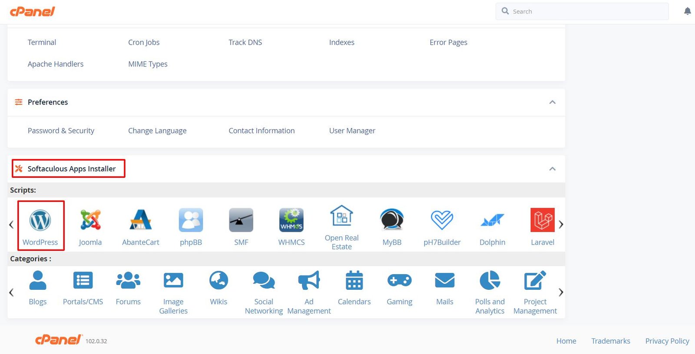Screen dimensions: 695x354
Task: Click the Preferences section heading
Action: pyautogui.click(x=48, y=102)
